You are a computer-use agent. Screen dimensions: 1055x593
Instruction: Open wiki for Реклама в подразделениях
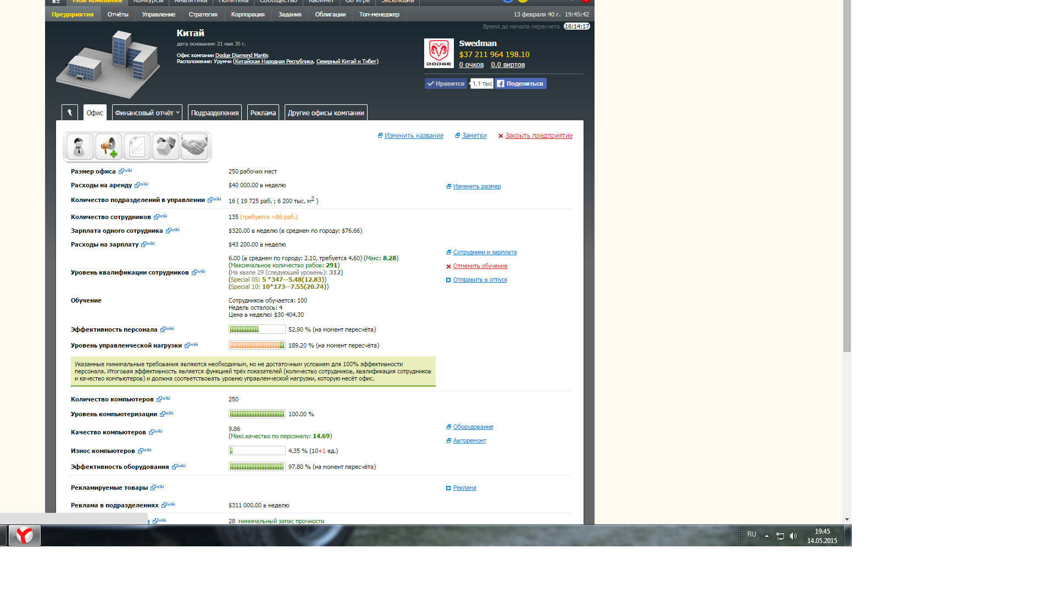168,505
